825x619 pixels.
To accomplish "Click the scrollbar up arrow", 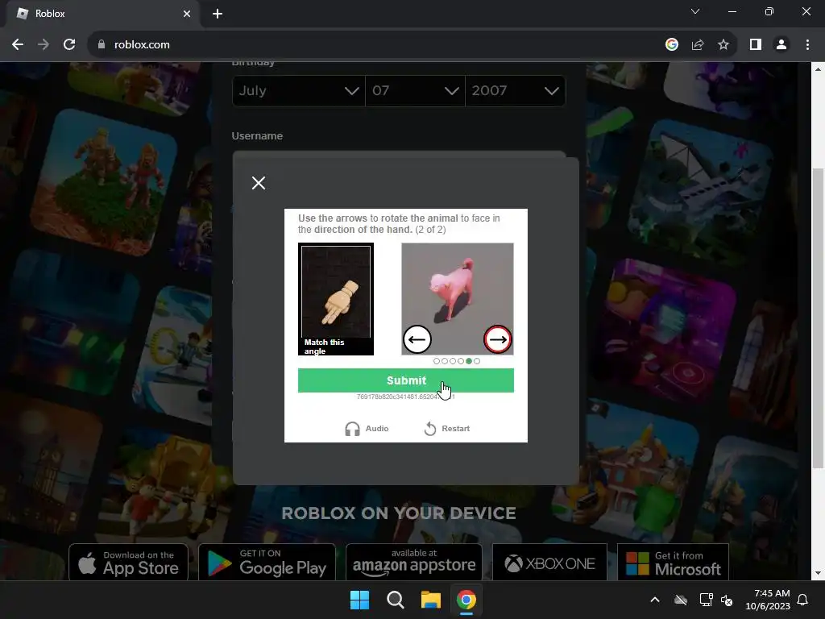I will (x=818, y=69).
